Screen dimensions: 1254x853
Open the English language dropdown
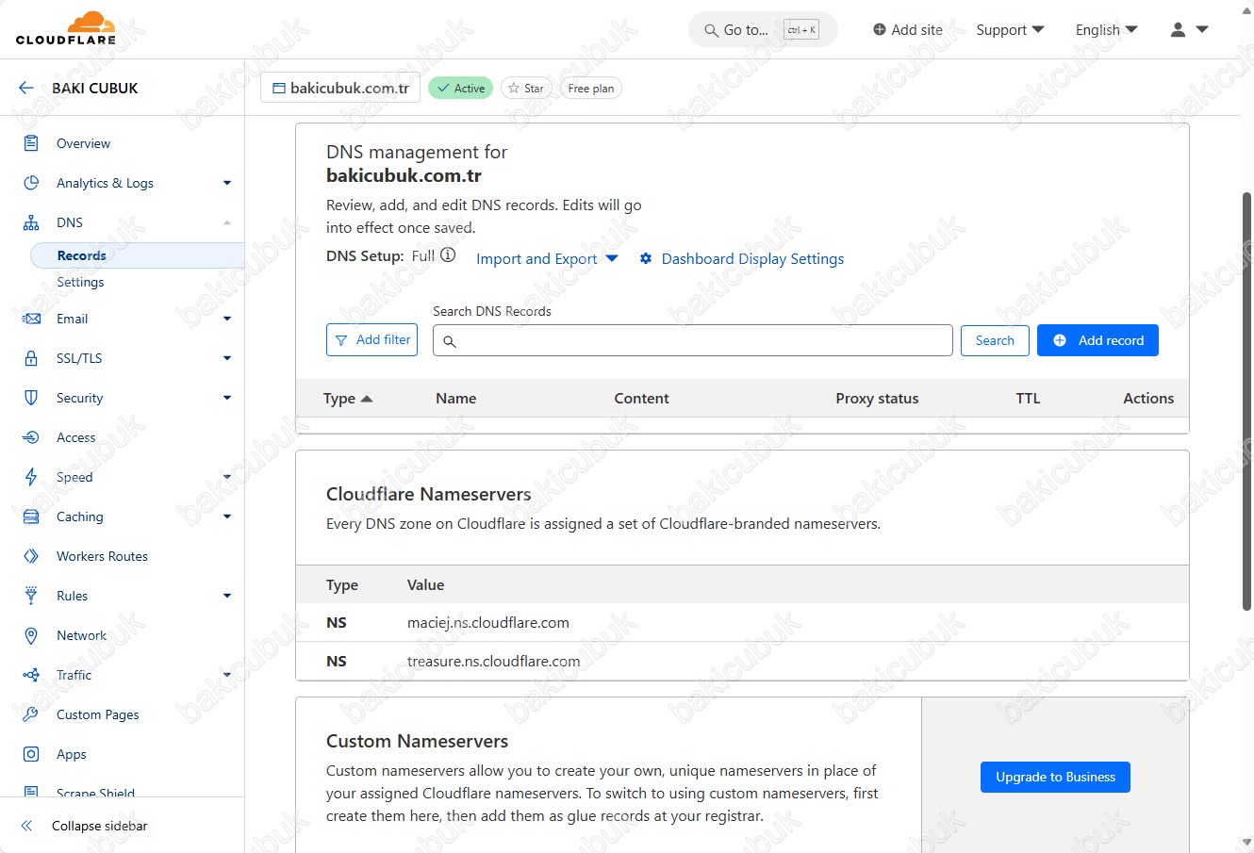pos(1106,29)
